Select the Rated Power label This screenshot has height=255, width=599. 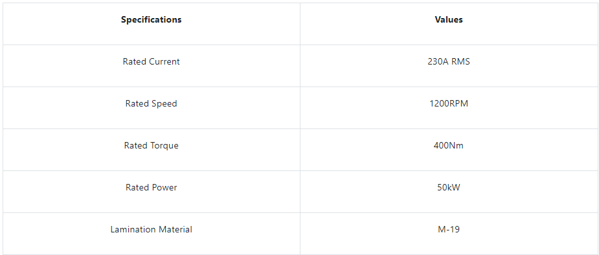coord(152,187)
